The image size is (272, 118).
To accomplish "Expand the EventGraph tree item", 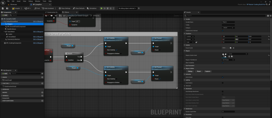I will coord(2,80).
